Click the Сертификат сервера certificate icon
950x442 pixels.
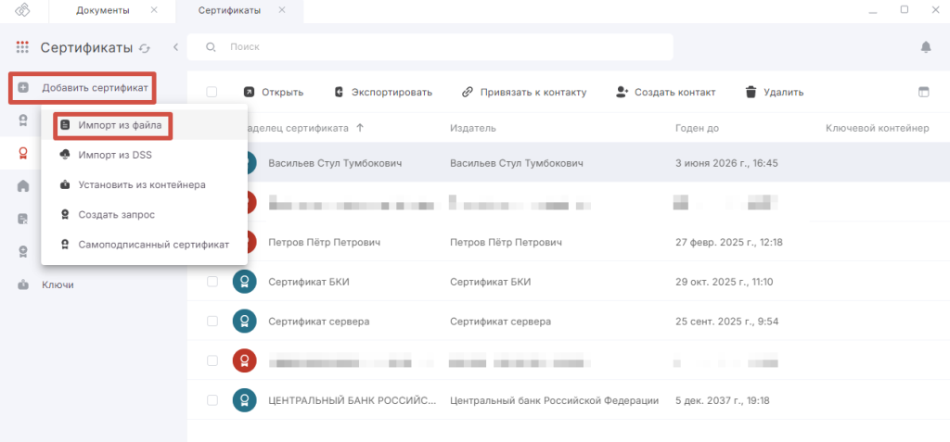[244, 321]
